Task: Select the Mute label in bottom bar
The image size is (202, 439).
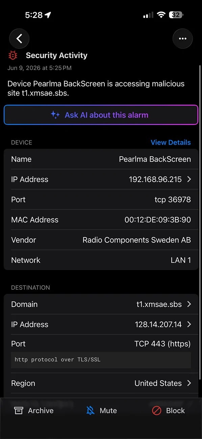Action: pyautogui.click(x=108, y=411)
